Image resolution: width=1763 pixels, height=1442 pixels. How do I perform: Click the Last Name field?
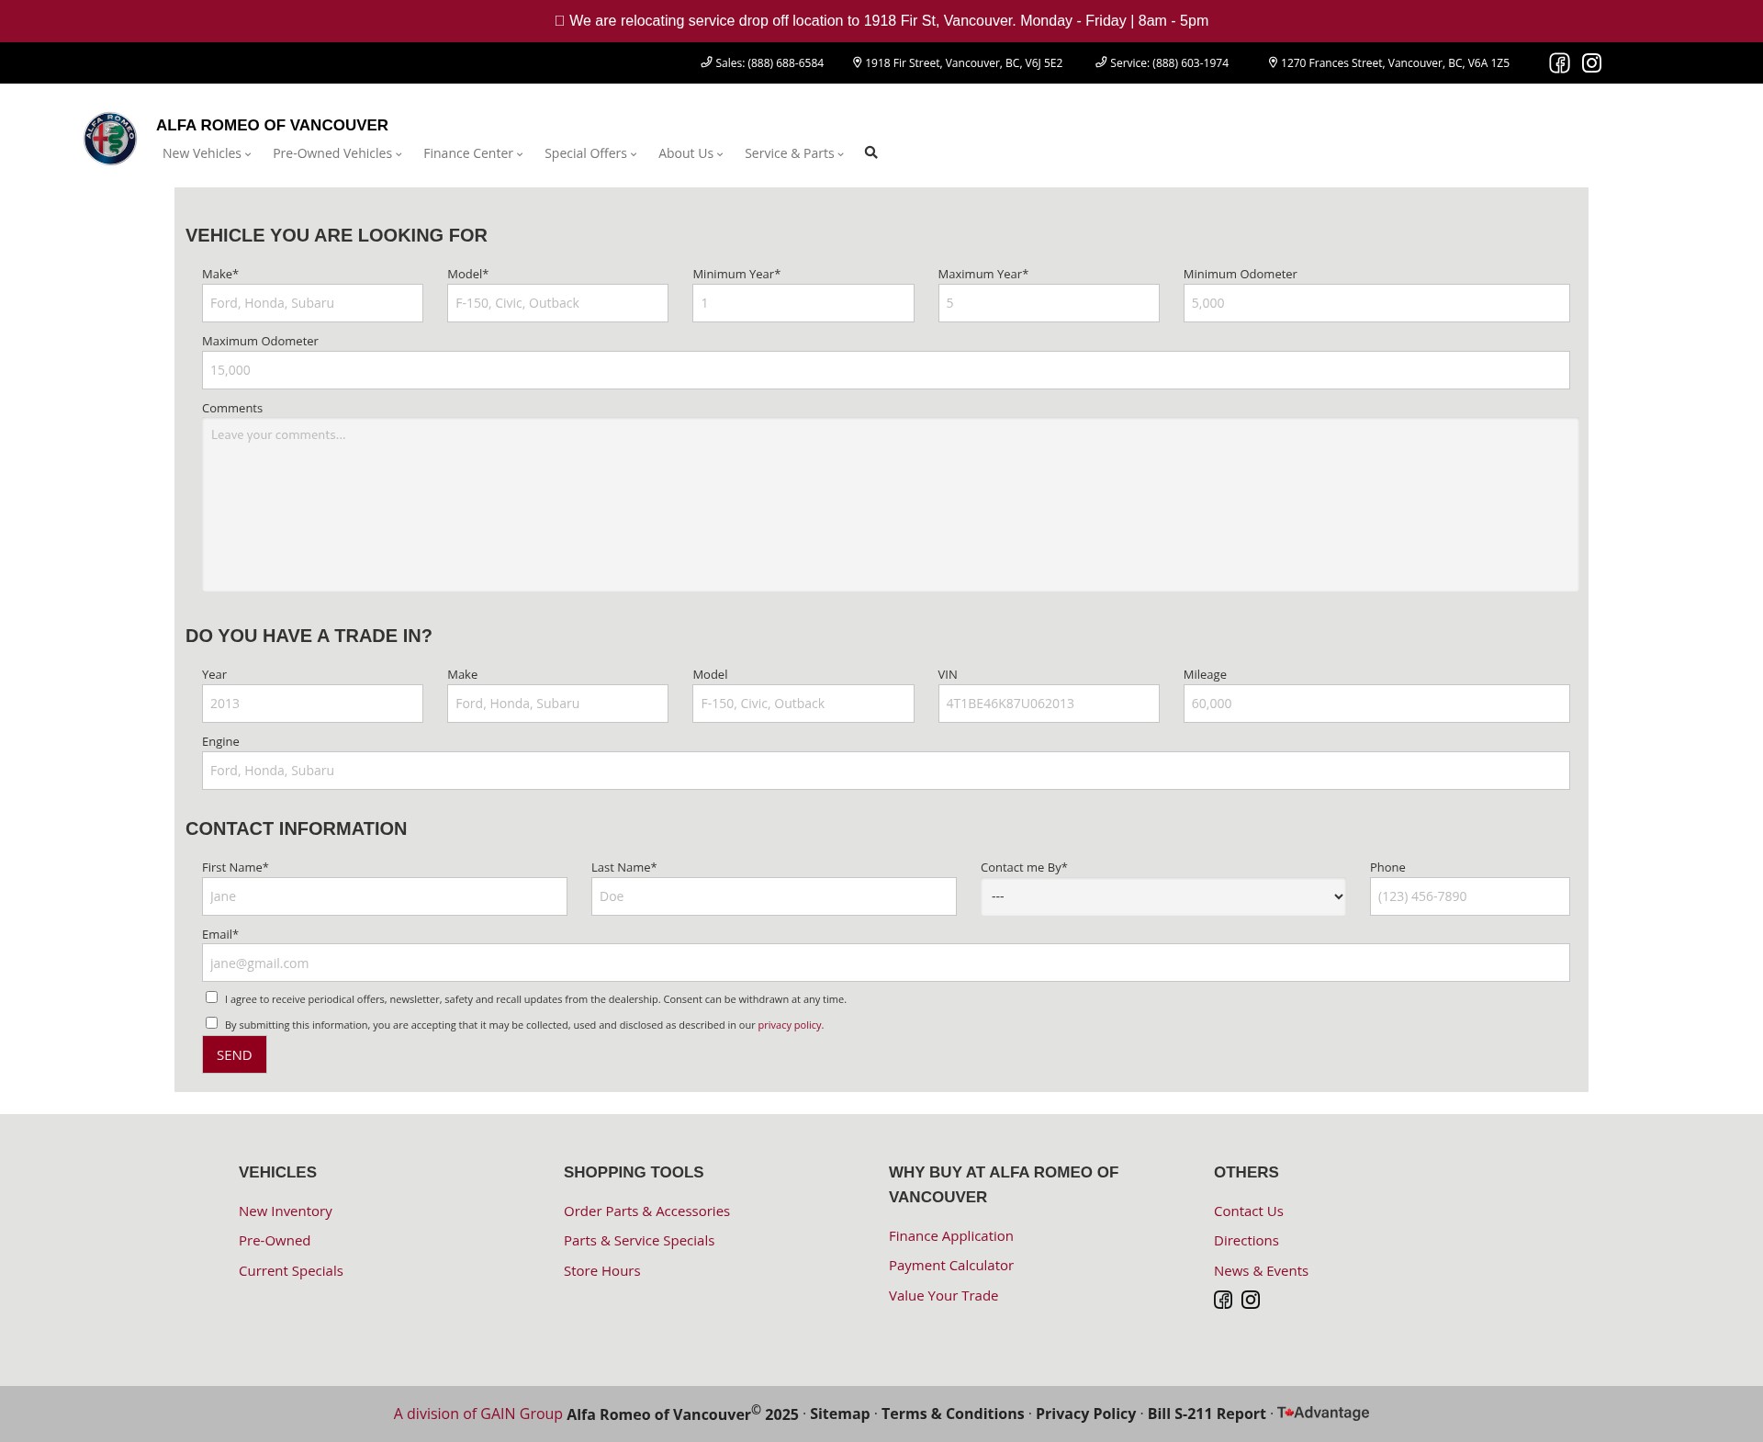(774, 896)
